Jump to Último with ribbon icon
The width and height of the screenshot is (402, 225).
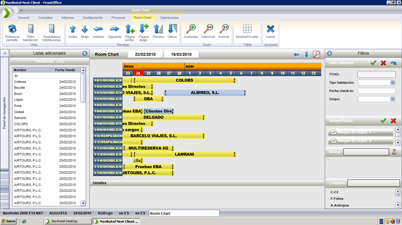tap(172, 29)
